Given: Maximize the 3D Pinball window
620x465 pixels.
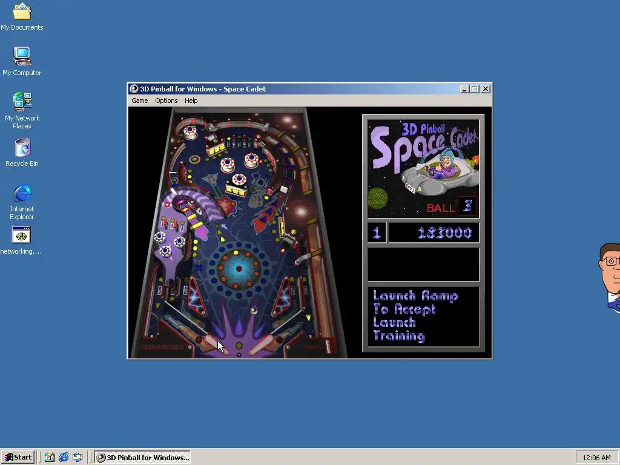Looking at the screenshot, I should tap(475, 89).
